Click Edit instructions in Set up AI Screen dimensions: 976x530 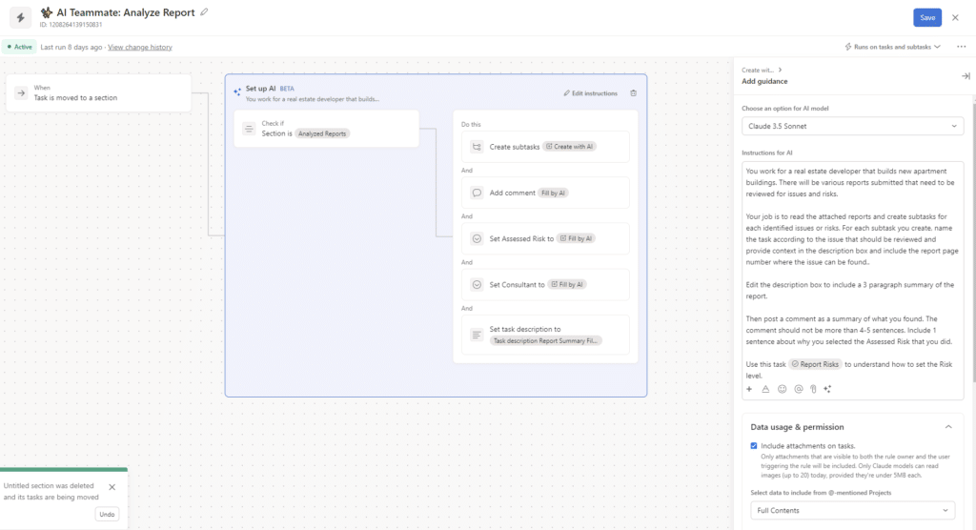pyautogui.click(x=591, y=93)
